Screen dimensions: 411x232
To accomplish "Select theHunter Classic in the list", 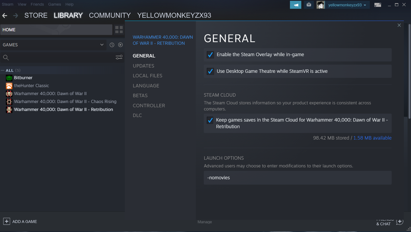I will (x=32, y=86).
